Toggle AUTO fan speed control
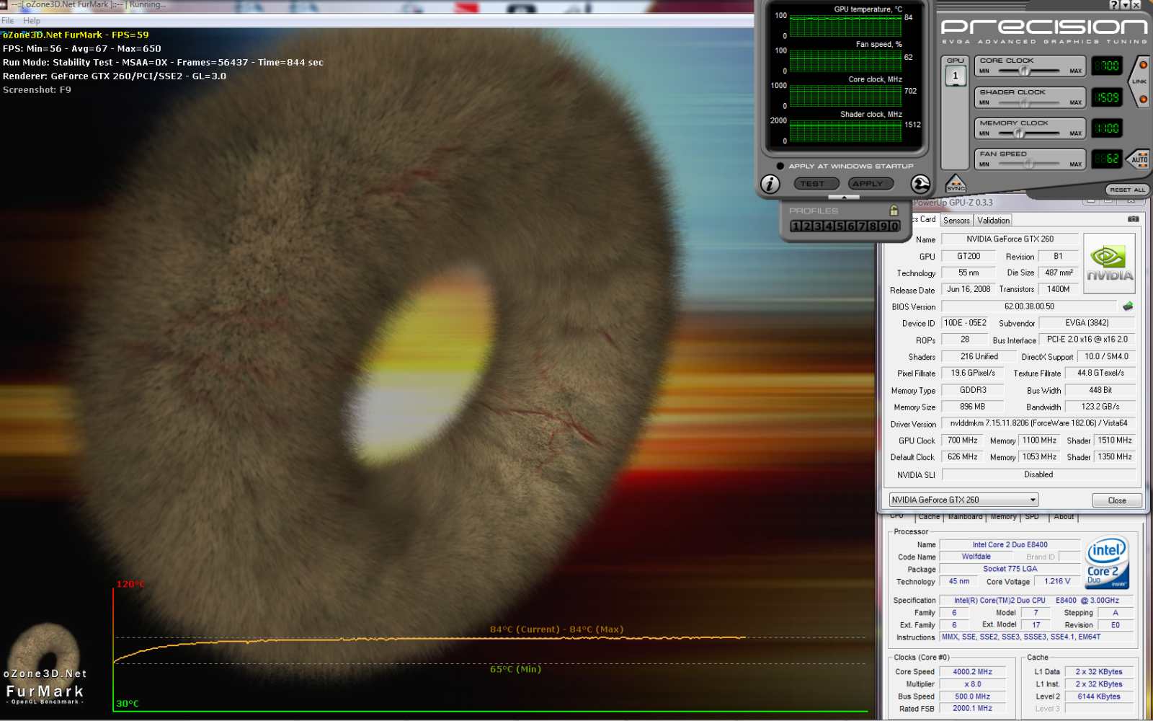This screenshot has width=1153, height=721. click(1139, 159)
